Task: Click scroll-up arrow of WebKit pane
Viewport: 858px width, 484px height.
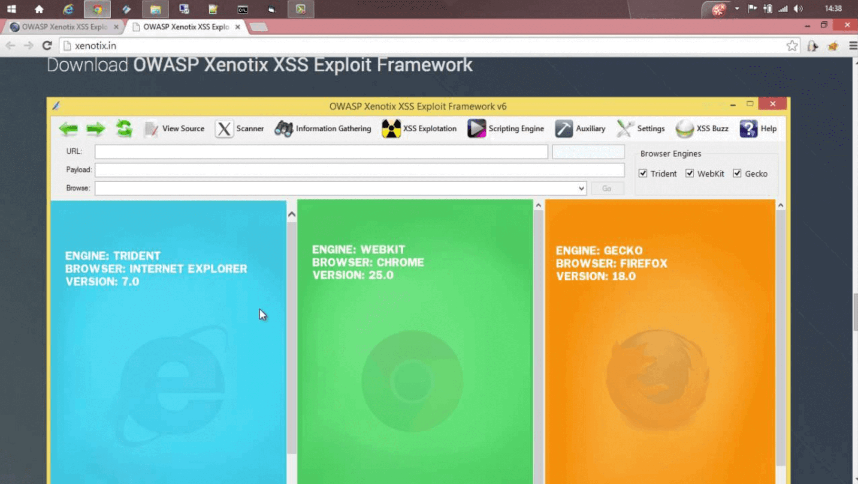Action: click(x=538, y=206)
